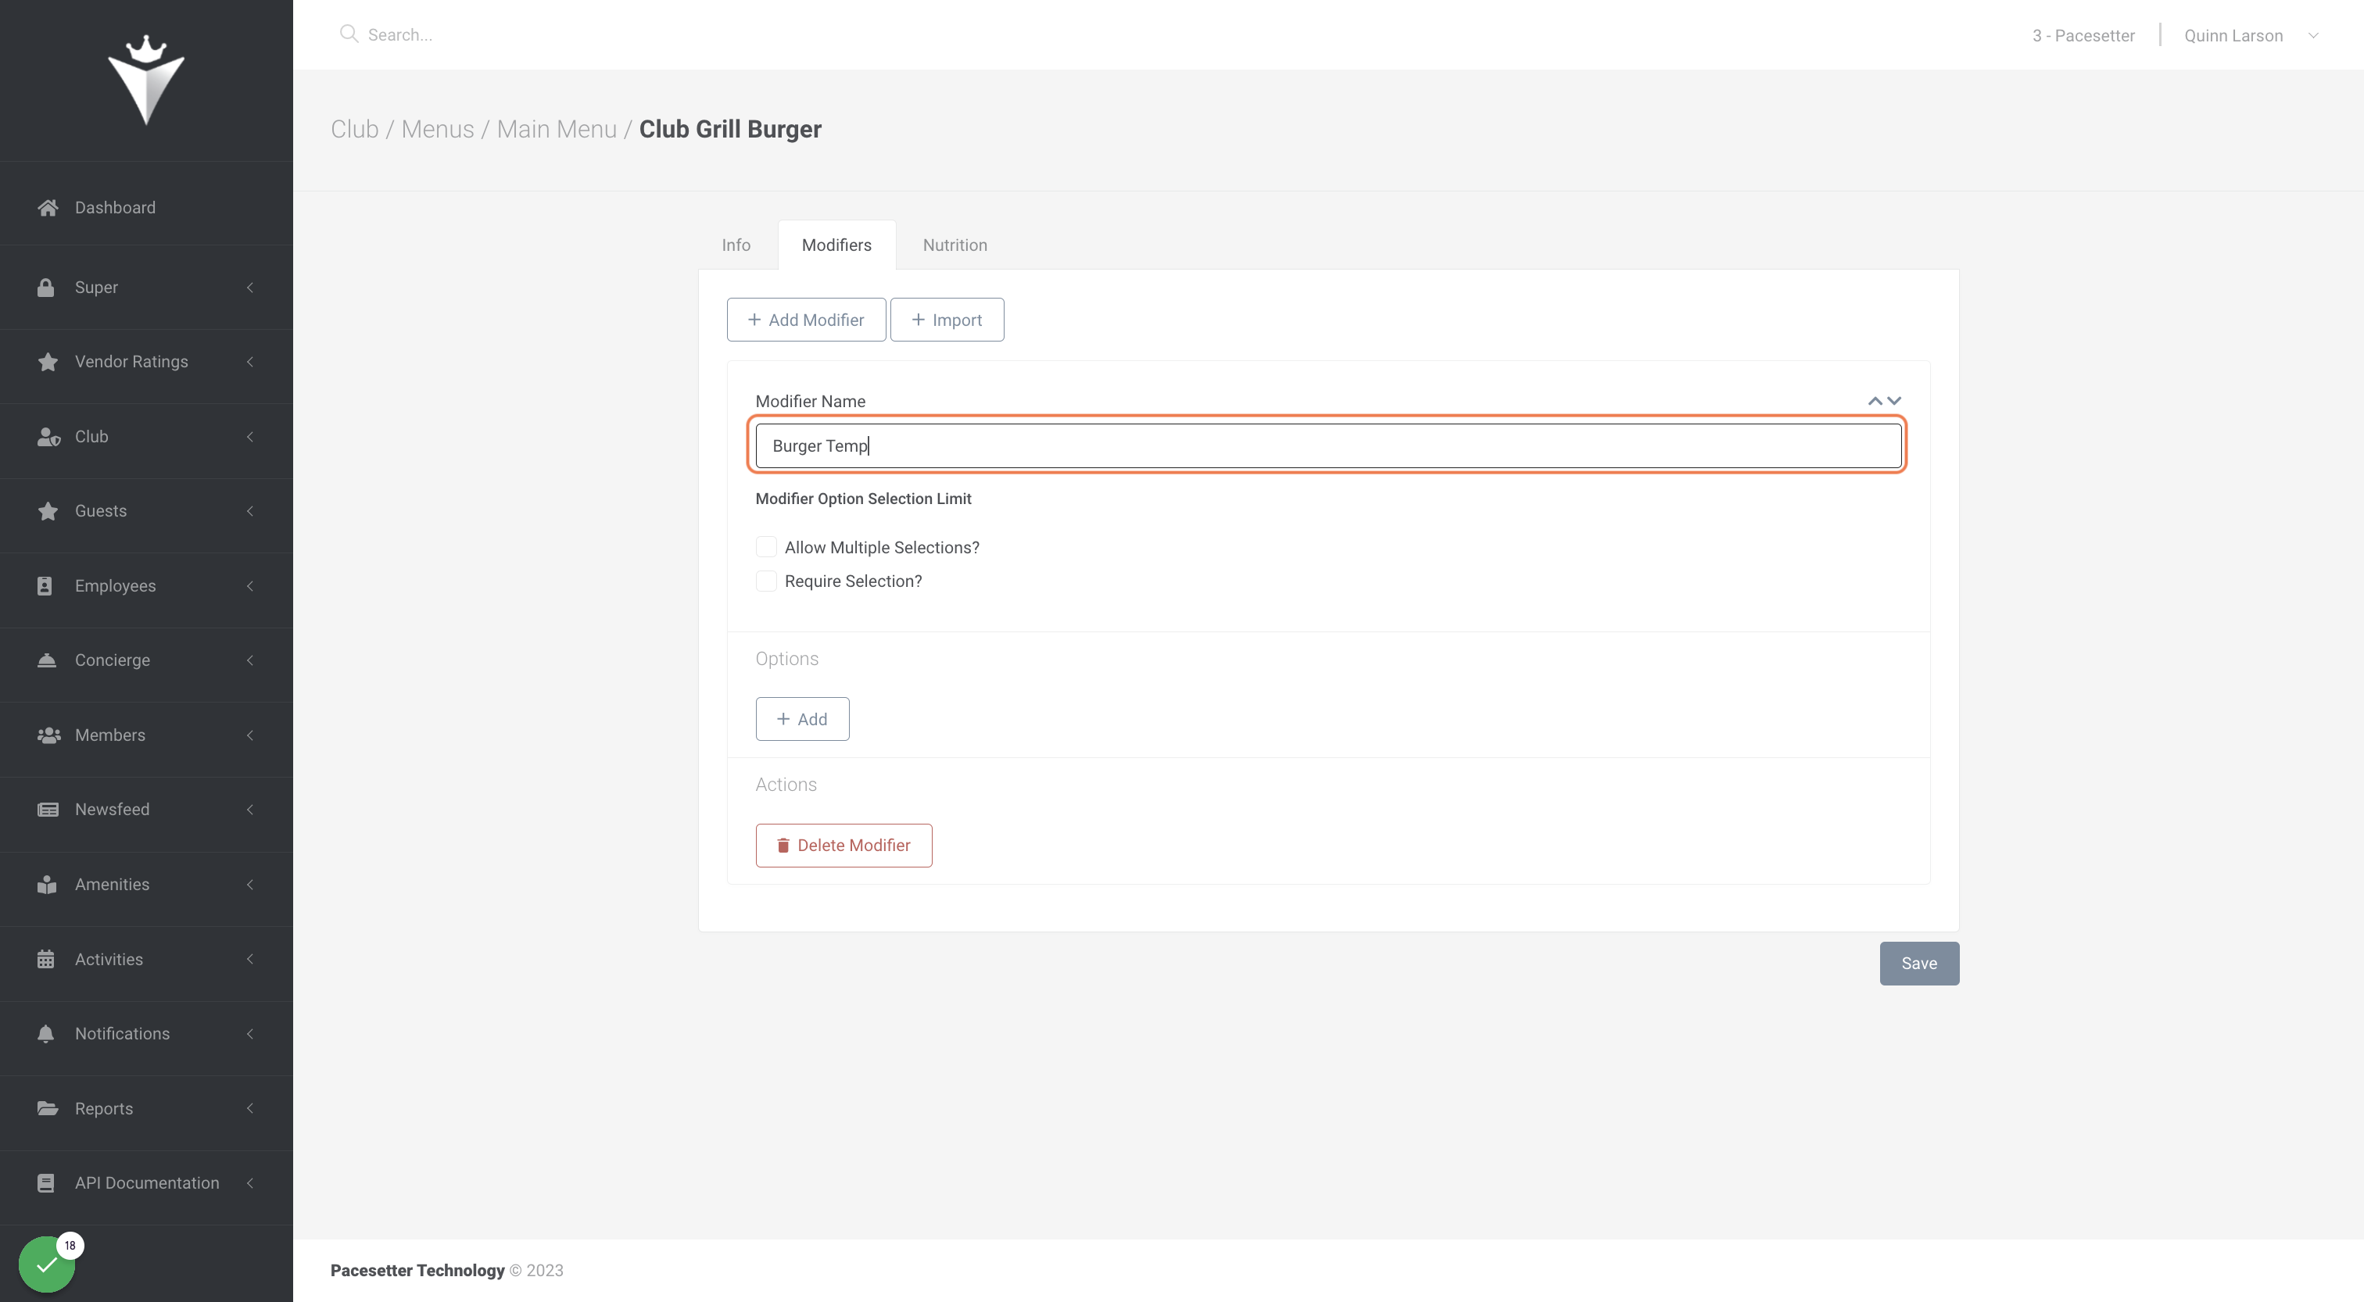
Task: Check Allow Multiple Selections
Action: tap(766, 547)
